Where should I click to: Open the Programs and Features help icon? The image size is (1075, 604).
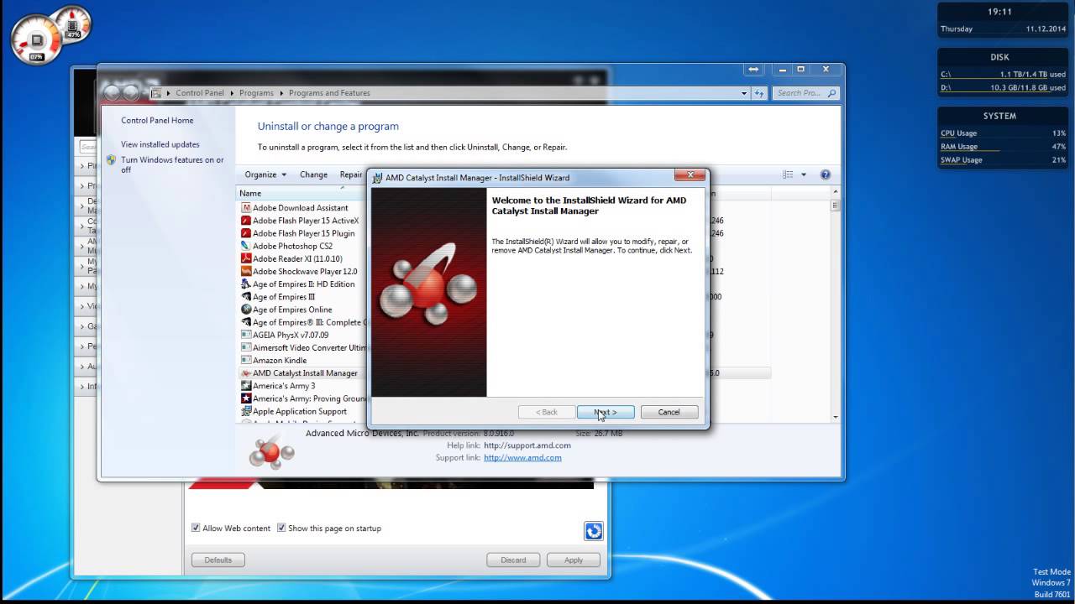[826, 174]
